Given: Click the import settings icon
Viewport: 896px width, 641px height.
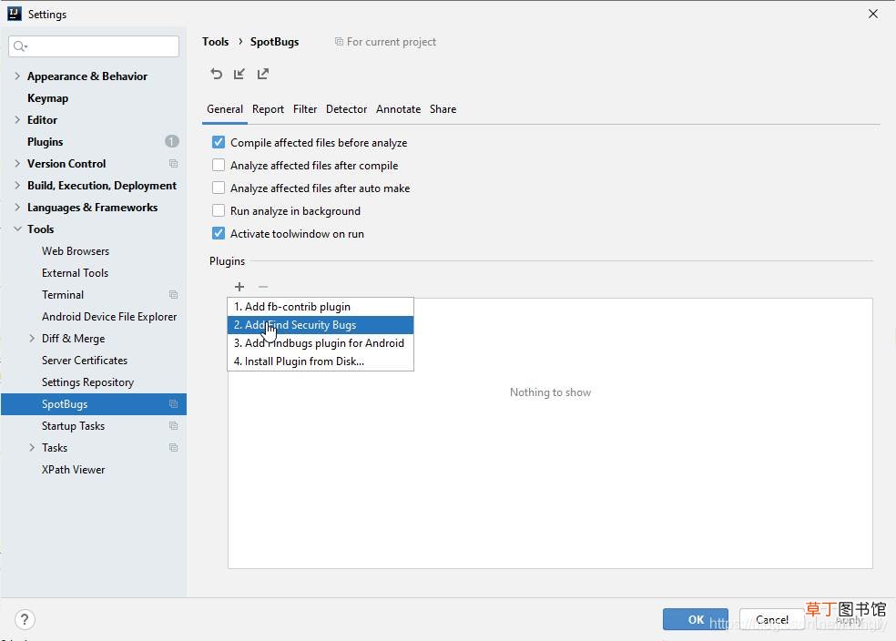Looking at the screenshot, I should (239, 74).
